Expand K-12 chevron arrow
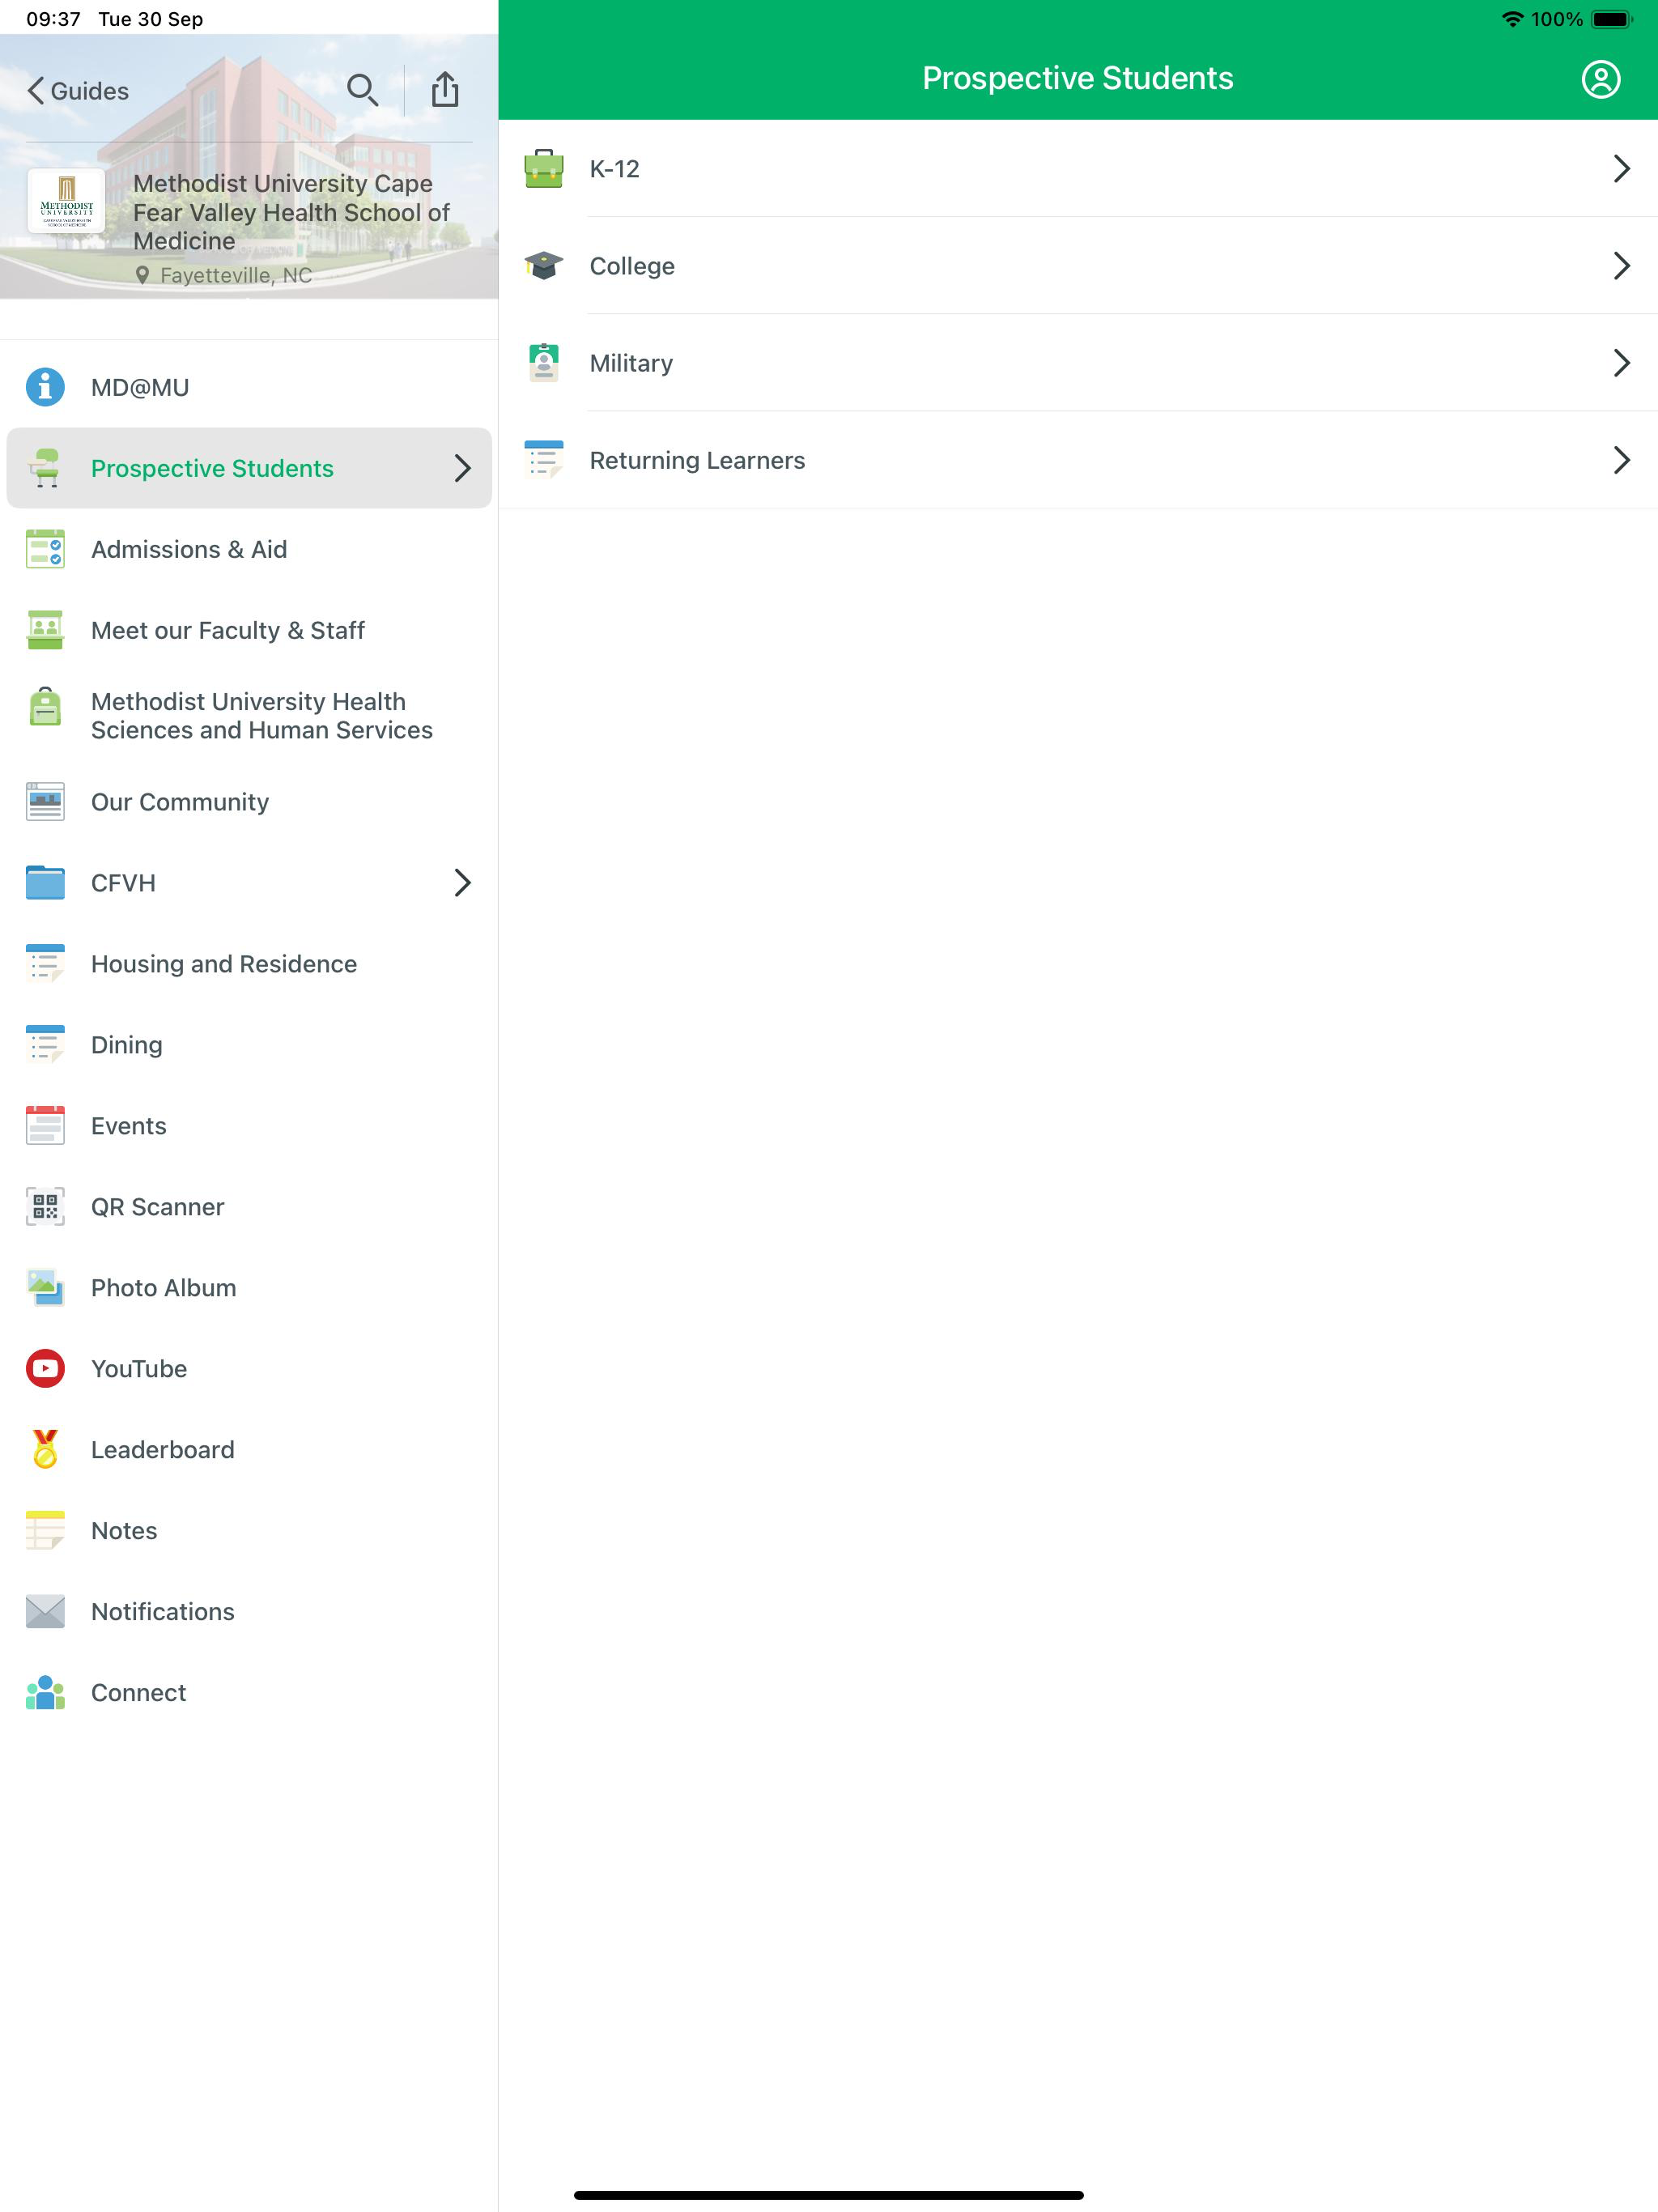 pyautogui.click(x=1621, y=169)
